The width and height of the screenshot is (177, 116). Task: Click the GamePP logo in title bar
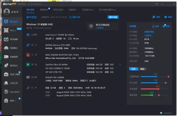(10, 4)
